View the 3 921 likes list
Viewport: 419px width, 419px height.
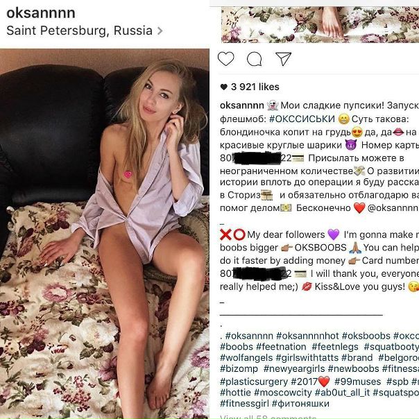coord(250,87)
